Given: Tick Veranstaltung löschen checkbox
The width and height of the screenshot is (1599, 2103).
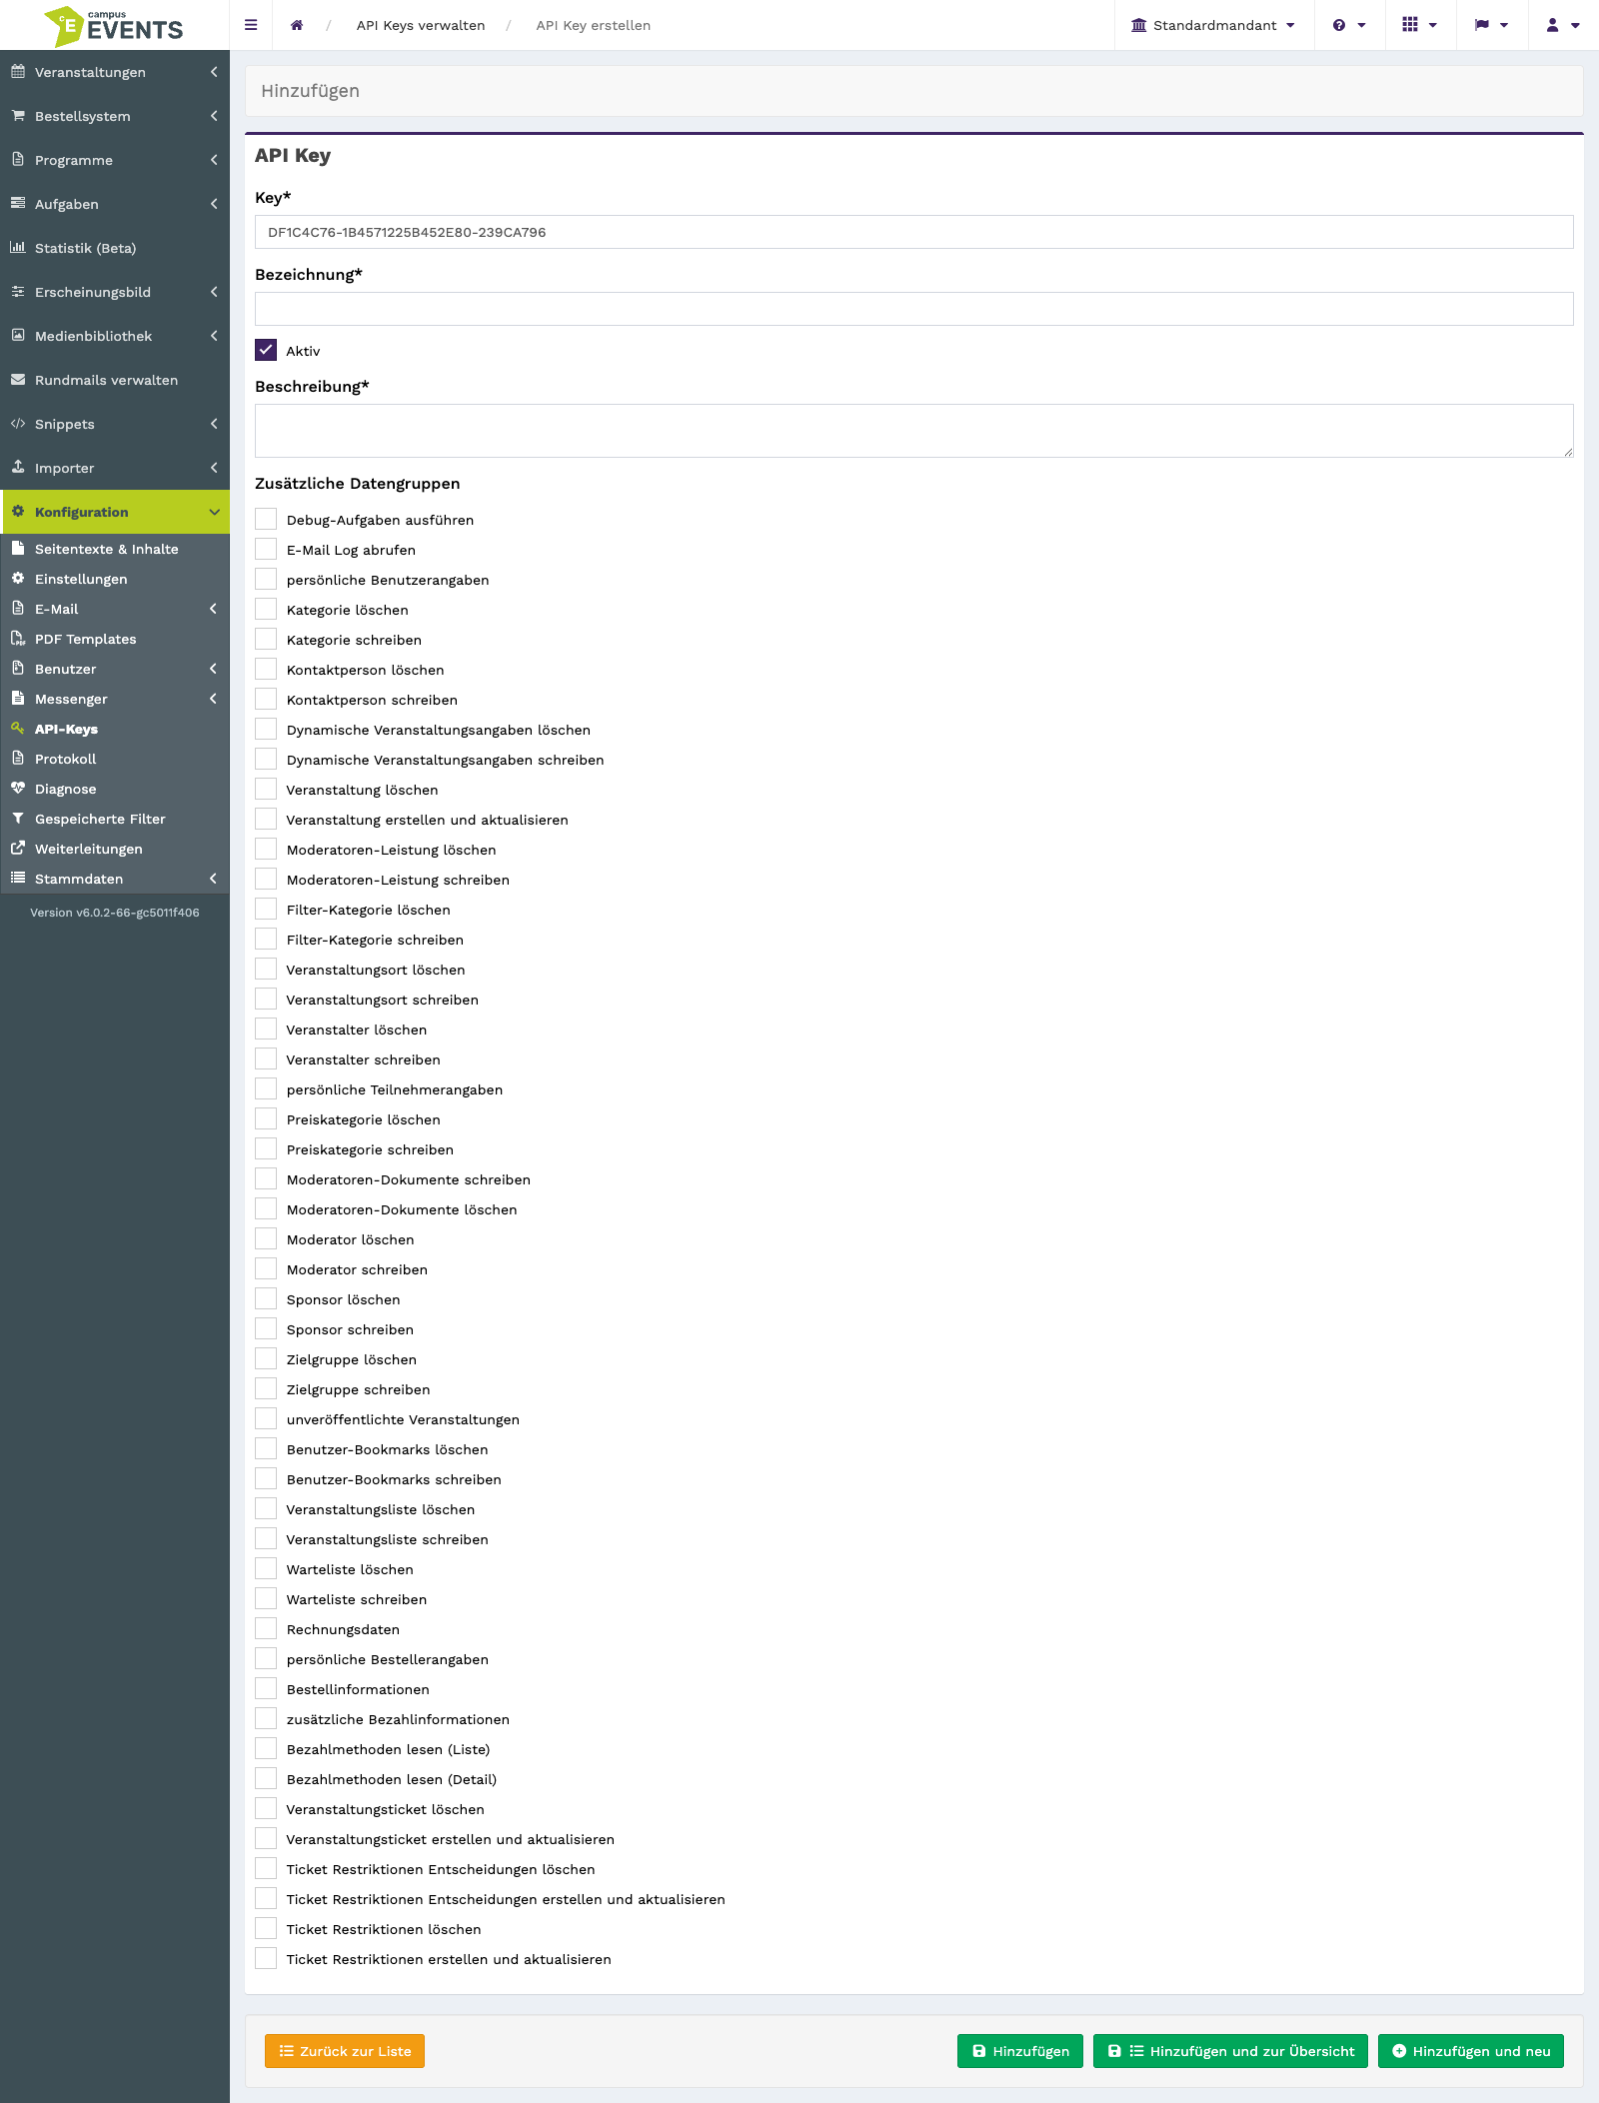Looking at the screenshot, I should click(266, 789).
